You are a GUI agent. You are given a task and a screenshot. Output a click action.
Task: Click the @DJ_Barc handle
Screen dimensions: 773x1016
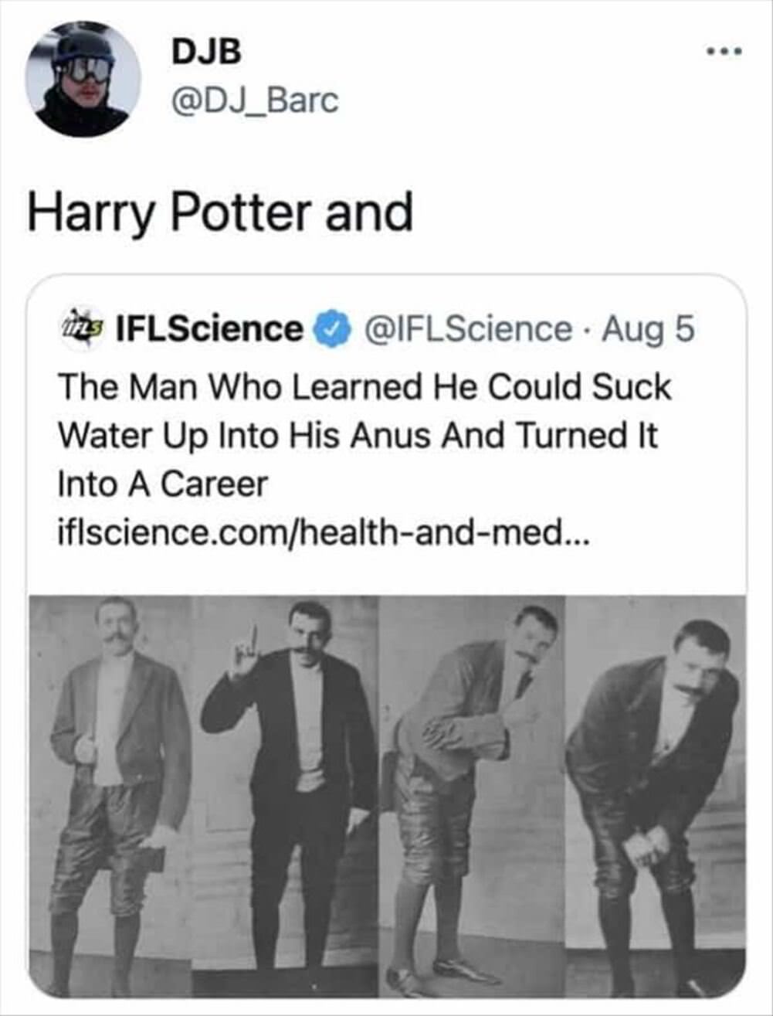click(254, 100)
